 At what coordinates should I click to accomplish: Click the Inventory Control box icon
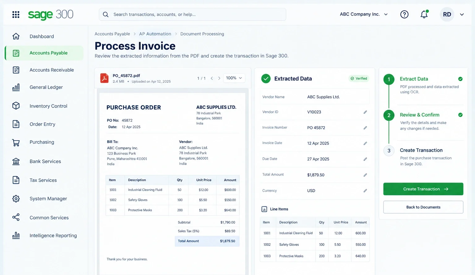16,106
